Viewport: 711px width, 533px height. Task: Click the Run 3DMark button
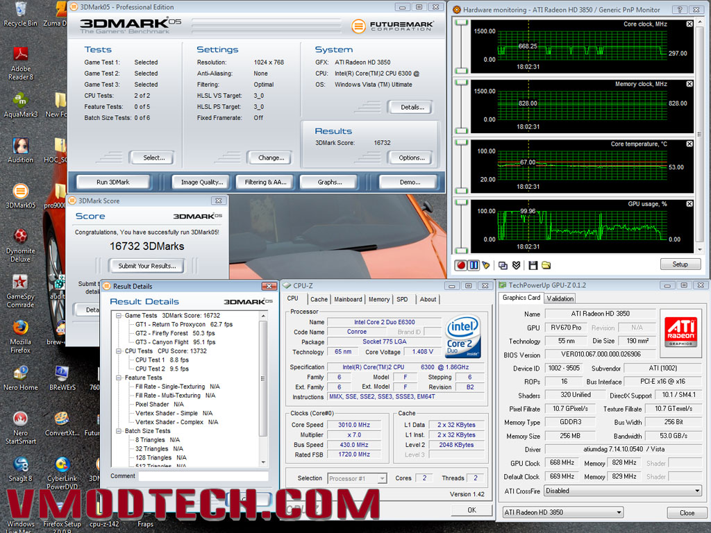point(113,183)
